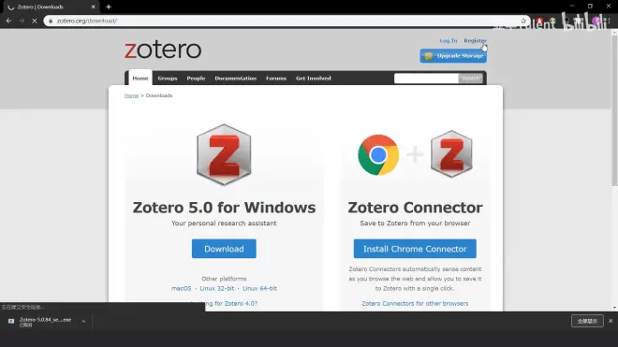618x347 pixels.
Task: Stop page loading with X button
Action: 35,21
